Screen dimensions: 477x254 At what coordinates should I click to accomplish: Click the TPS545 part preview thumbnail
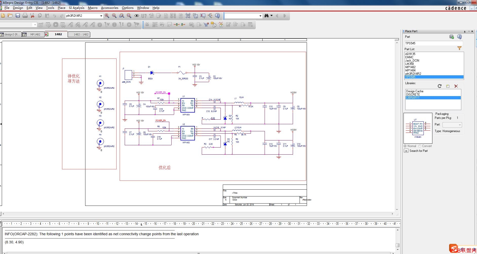click(418, 128)
